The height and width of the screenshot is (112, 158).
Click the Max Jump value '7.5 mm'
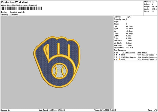(x=129, y=45)
